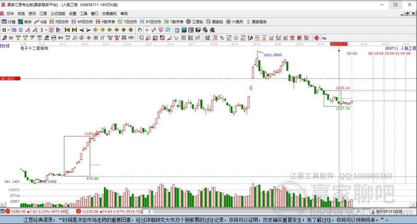Select the red pencil drawing tool
This screenshot has width=417, height=224.
tap(4, 38)
